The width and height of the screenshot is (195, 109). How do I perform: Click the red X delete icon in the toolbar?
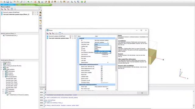(35, 2)
